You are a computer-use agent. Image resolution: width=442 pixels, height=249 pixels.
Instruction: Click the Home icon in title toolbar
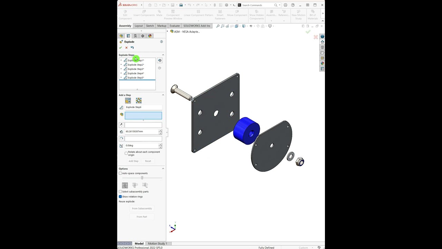(x=150, y=5)
